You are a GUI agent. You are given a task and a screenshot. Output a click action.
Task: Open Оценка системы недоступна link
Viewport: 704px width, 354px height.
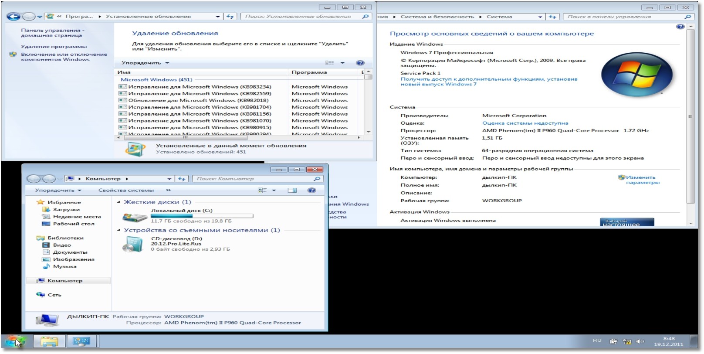pos(525,123)
